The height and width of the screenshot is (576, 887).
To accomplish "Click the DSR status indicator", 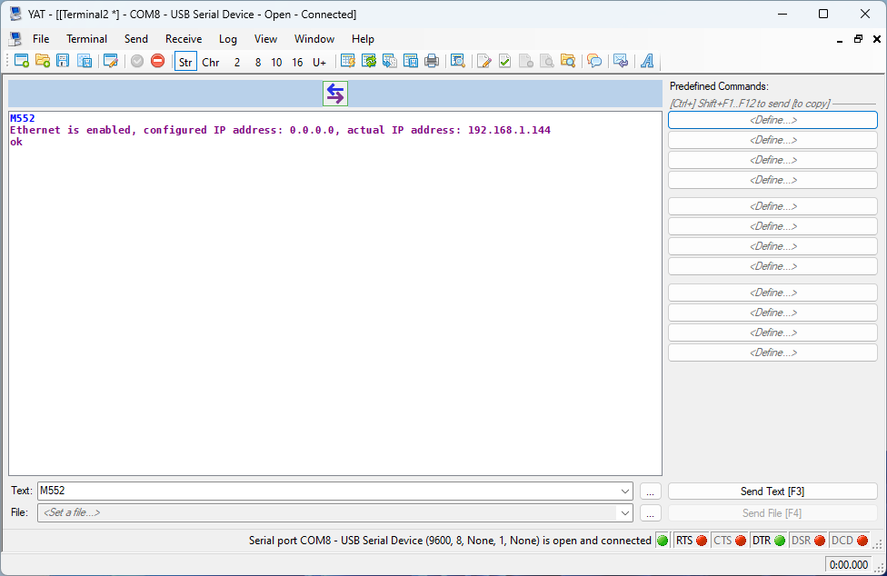I will [x=808, y=541].
